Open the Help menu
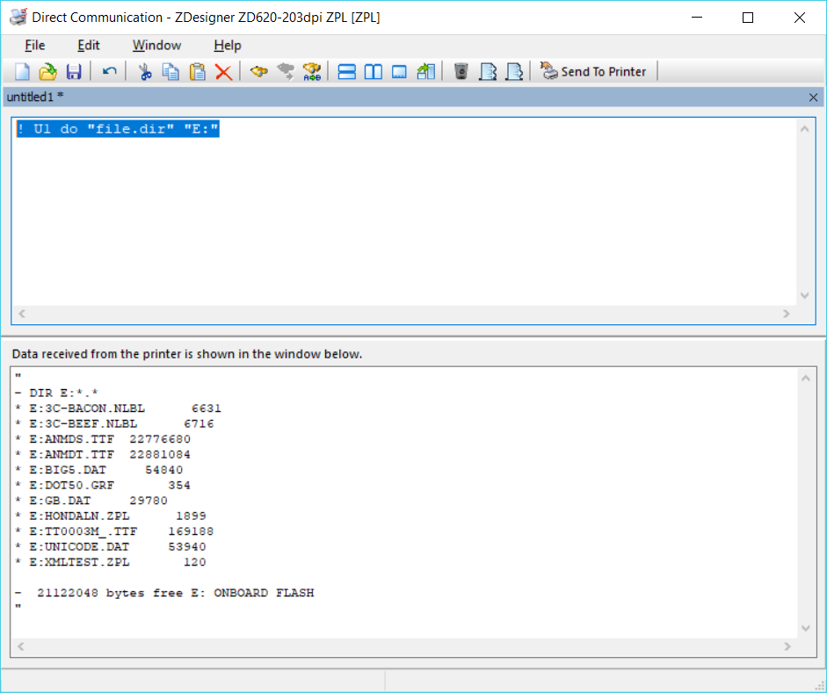This screenshot has height=693, width=827. [x=227, y=45]
